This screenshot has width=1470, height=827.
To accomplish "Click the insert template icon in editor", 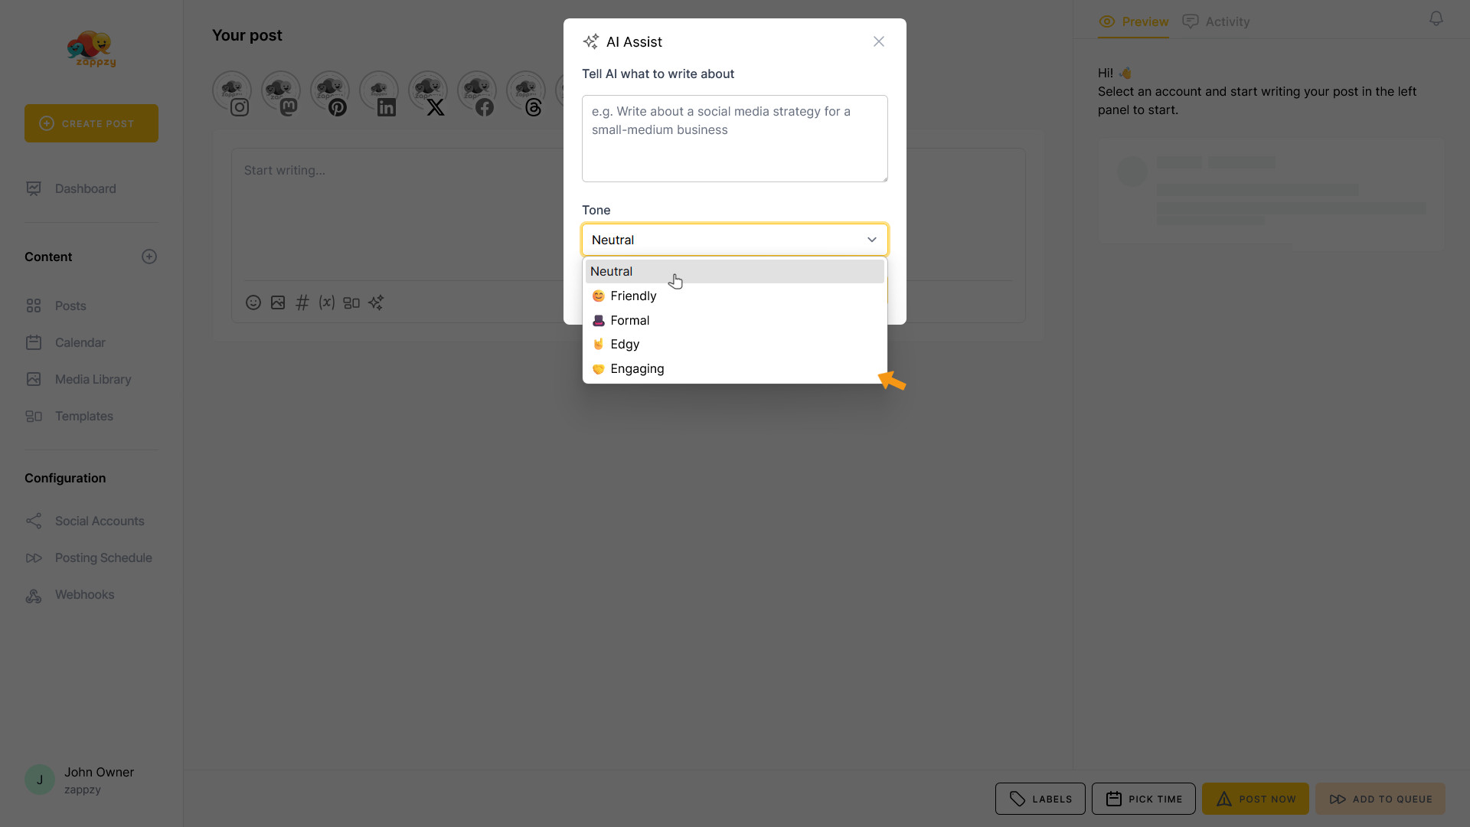I will (x=351, y=302).
